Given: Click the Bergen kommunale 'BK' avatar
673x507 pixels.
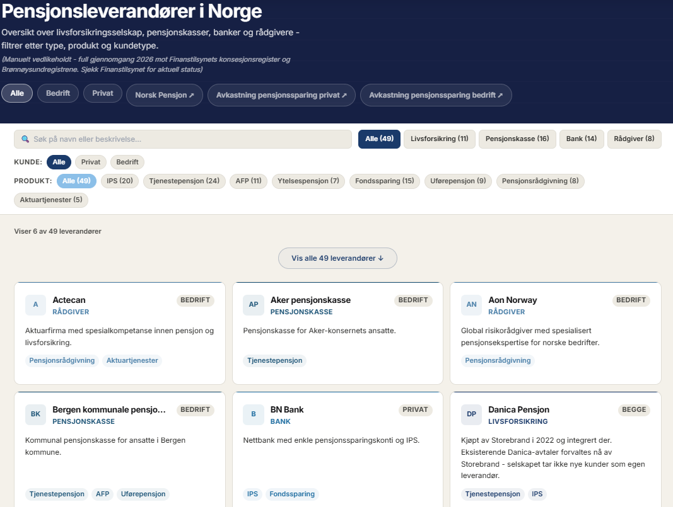Looking at the screenshot, I should [x=35, y=414].
